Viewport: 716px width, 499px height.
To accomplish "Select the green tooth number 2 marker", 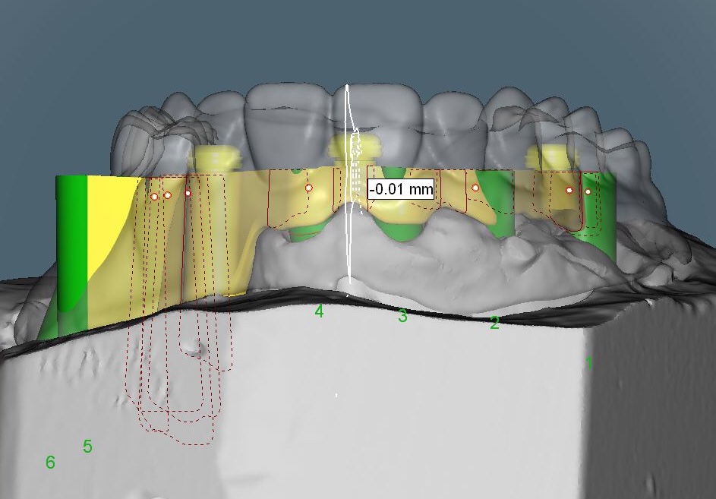I will pos(494,323).
